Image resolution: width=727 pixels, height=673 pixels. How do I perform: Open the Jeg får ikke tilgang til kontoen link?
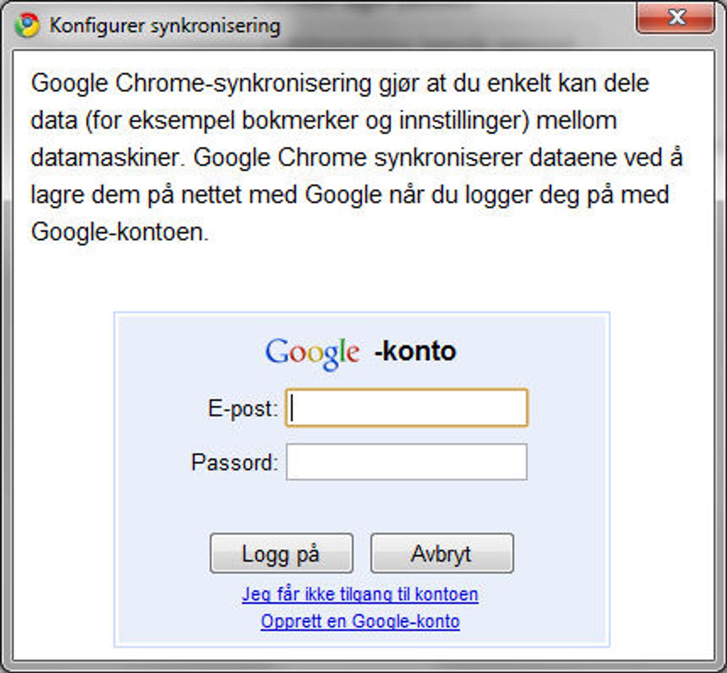[x=360, y=595]
